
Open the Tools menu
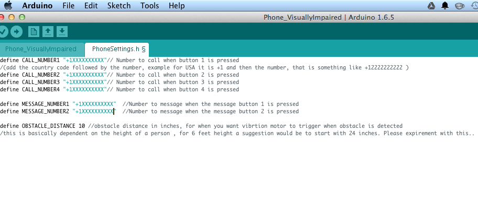(x=150, y=5)
